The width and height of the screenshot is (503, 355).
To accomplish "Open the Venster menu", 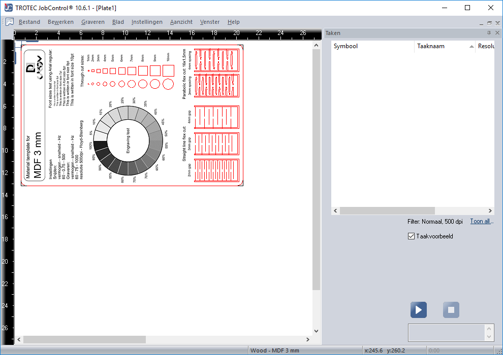I will (x=210, y=22).
